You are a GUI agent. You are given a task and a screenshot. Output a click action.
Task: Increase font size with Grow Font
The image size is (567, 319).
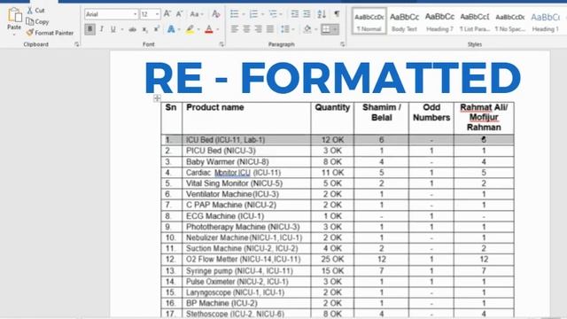[x=167, y=14]
